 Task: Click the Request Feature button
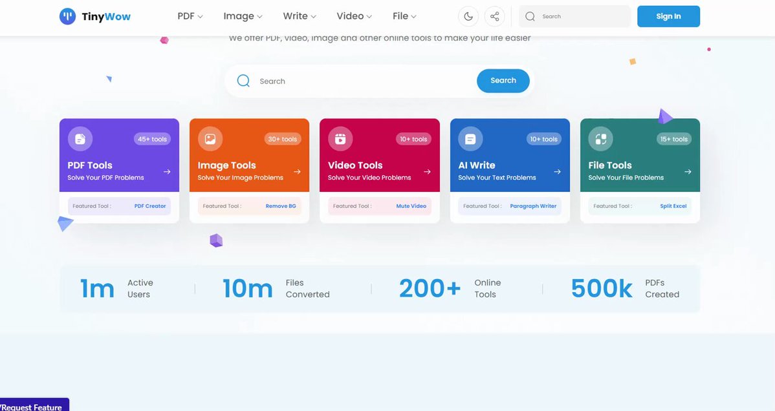pos(34,406)
